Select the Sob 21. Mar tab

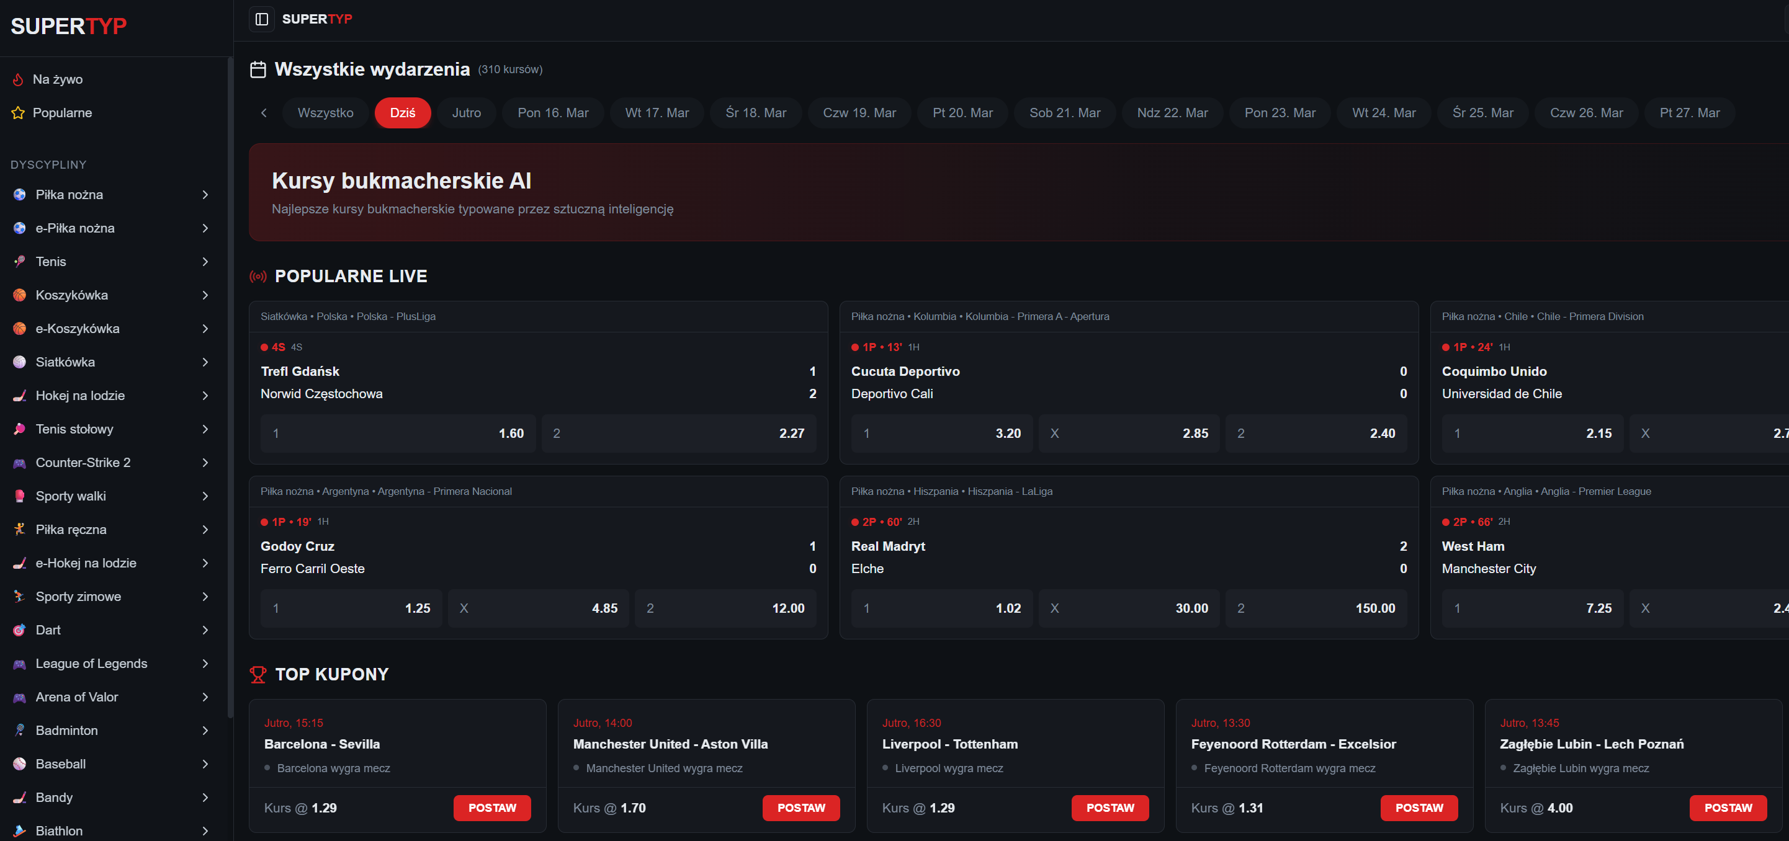click(x=1064, y=113)
